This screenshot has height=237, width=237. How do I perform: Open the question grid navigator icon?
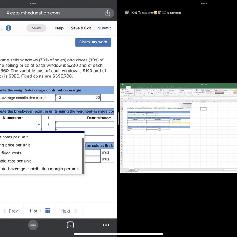(x=48, y=211)
